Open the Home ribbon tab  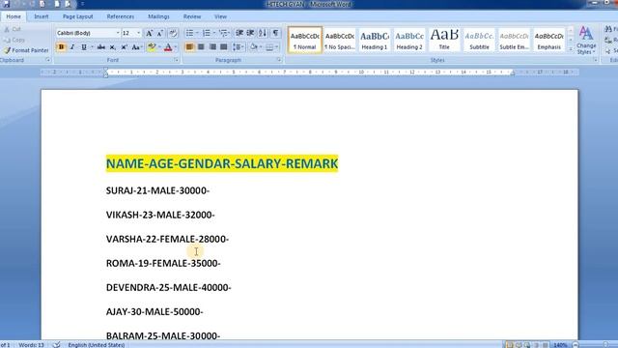(x=14, y=16)
